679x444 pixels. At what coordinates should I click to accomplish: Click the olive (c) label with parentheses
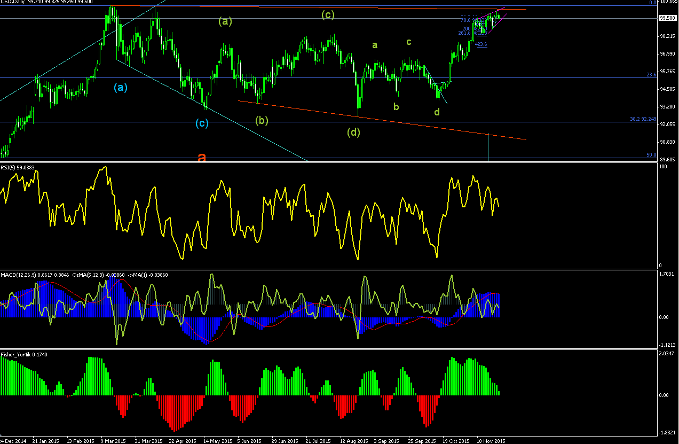click(x=328, y=15)
